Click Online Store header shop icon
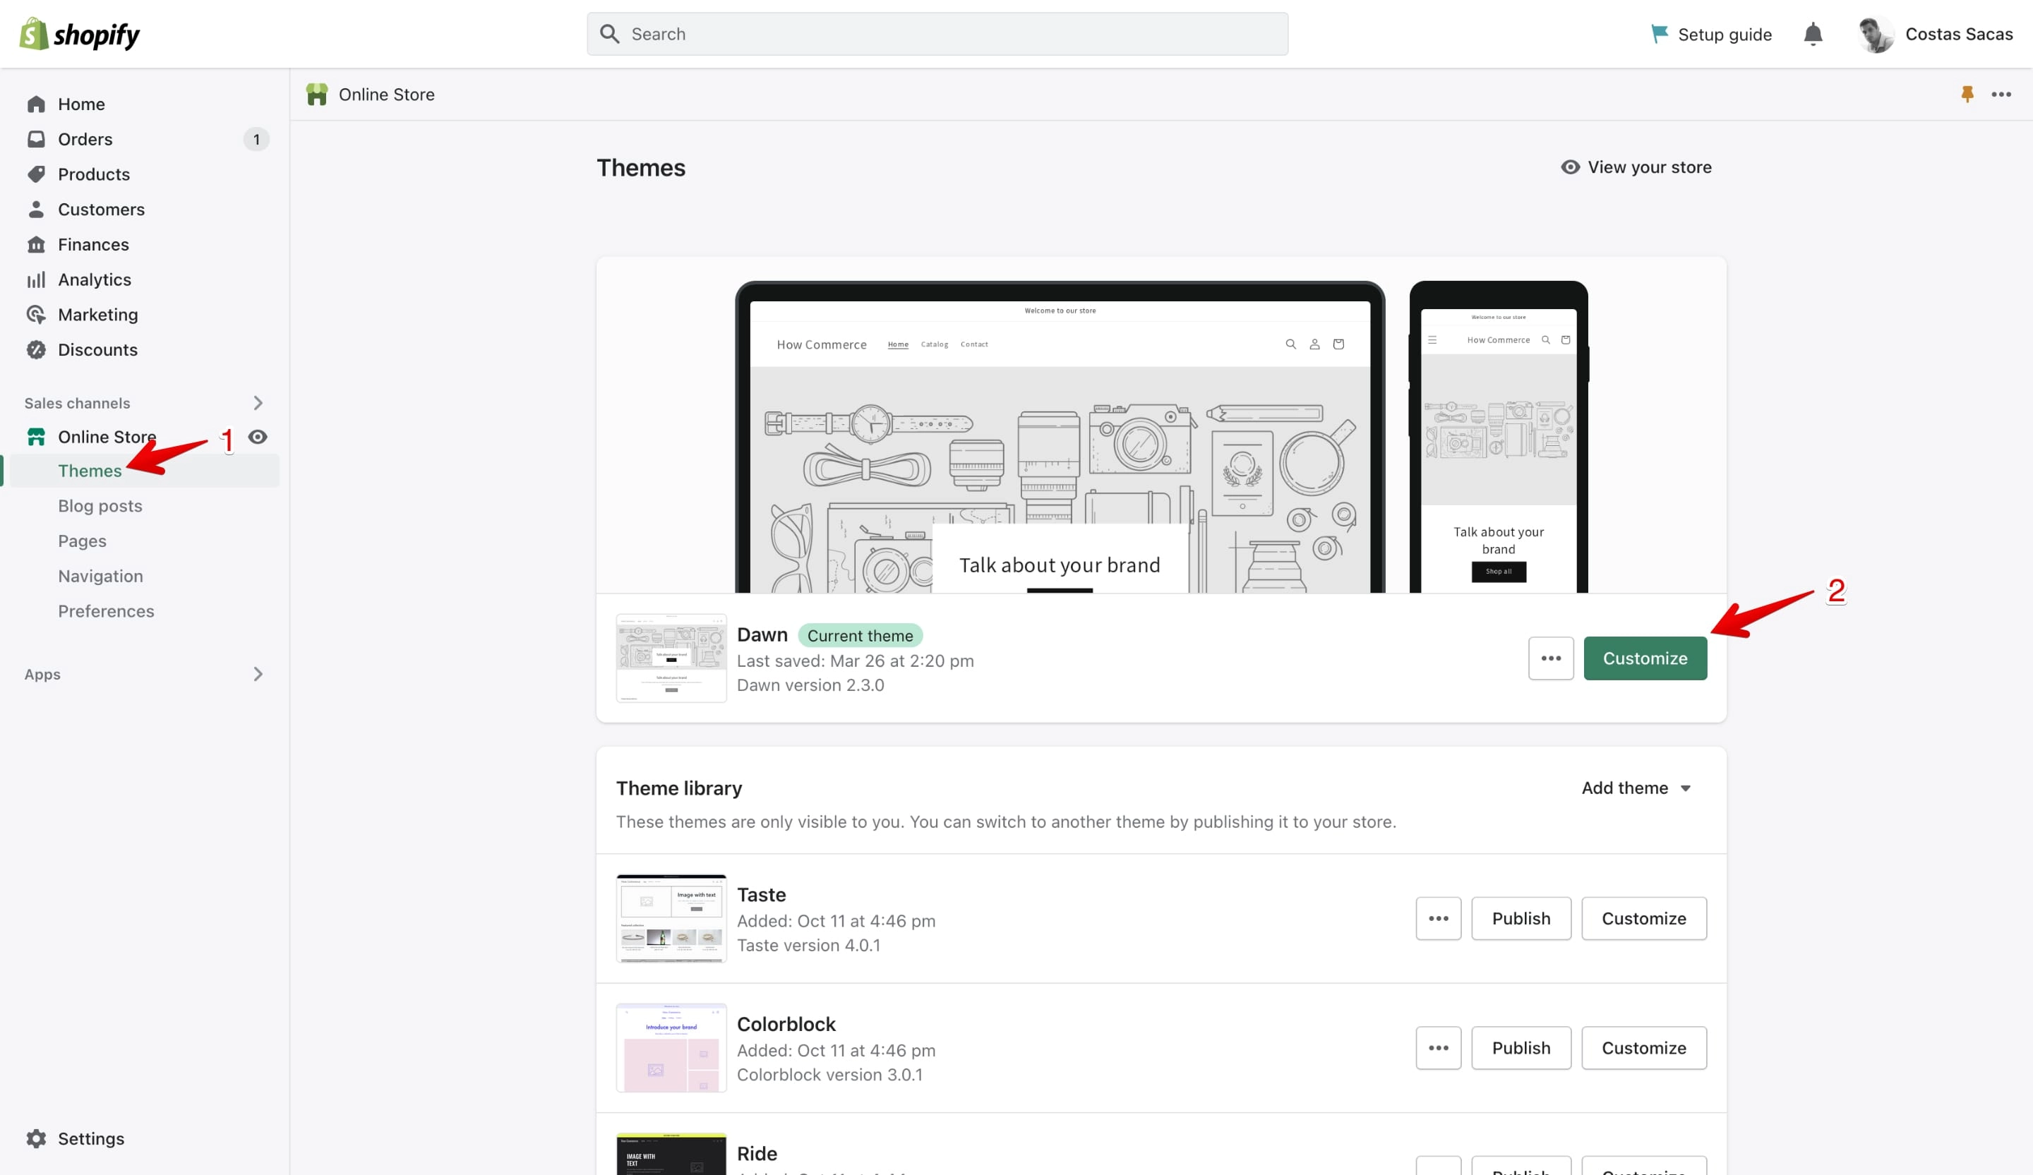 pos(317,95)
